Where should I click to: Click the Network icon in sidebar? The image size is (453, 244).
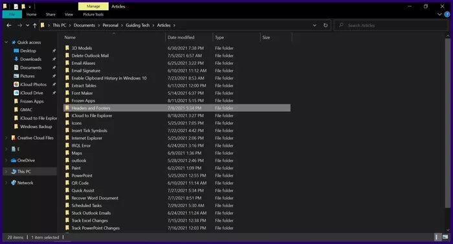pyautogui.click(x=14, y=183)
